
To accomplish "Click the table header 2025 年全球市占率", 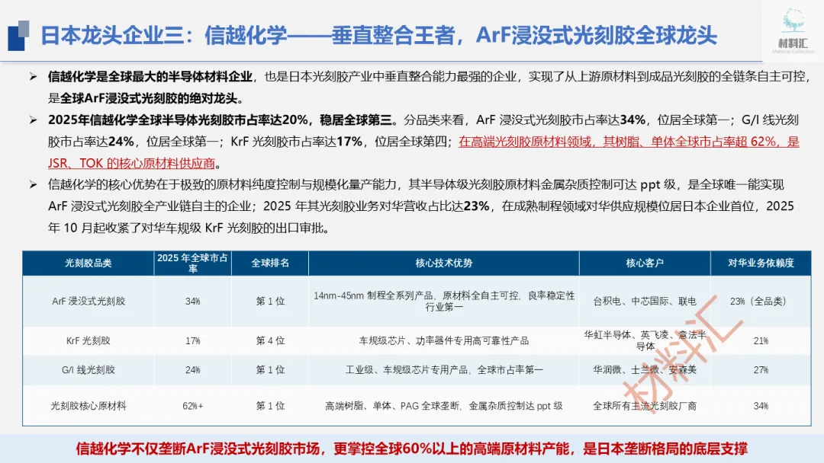I will click(x=192, y=263).
